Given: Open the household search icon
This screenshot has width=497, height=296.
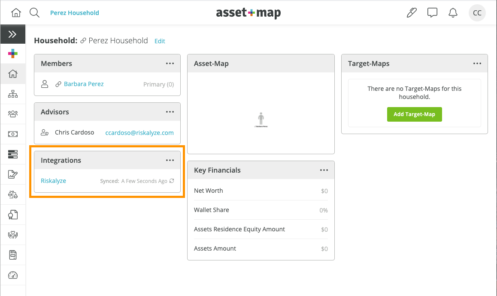Looking at the screenshot, I should click(34, 12).
